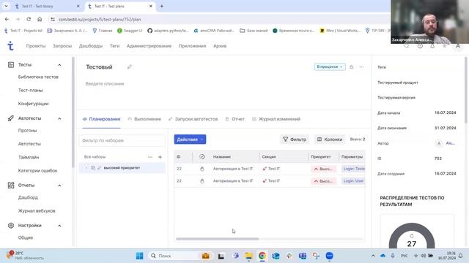Click the Фильтр button
The width and height of the screenshot is (469, 263).
click(295, 140)
